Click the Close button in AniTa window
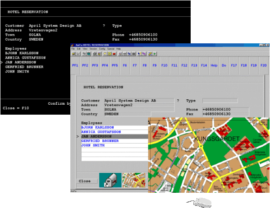The width and height of the screenshot is (270, 209). 87,181
